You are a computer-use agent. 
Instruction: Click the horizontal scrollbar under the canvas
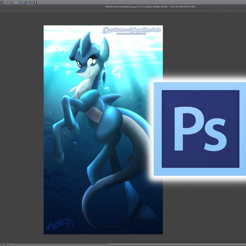pyautogui.click(x=177, y=244)
